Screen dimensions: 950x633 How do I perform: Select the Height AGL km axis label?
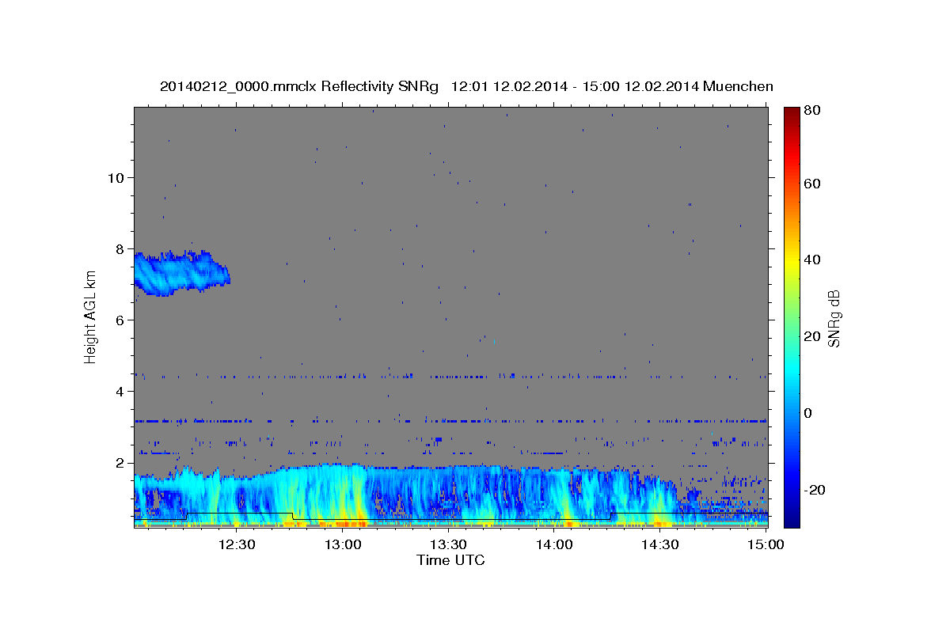[x=90, y=317]
